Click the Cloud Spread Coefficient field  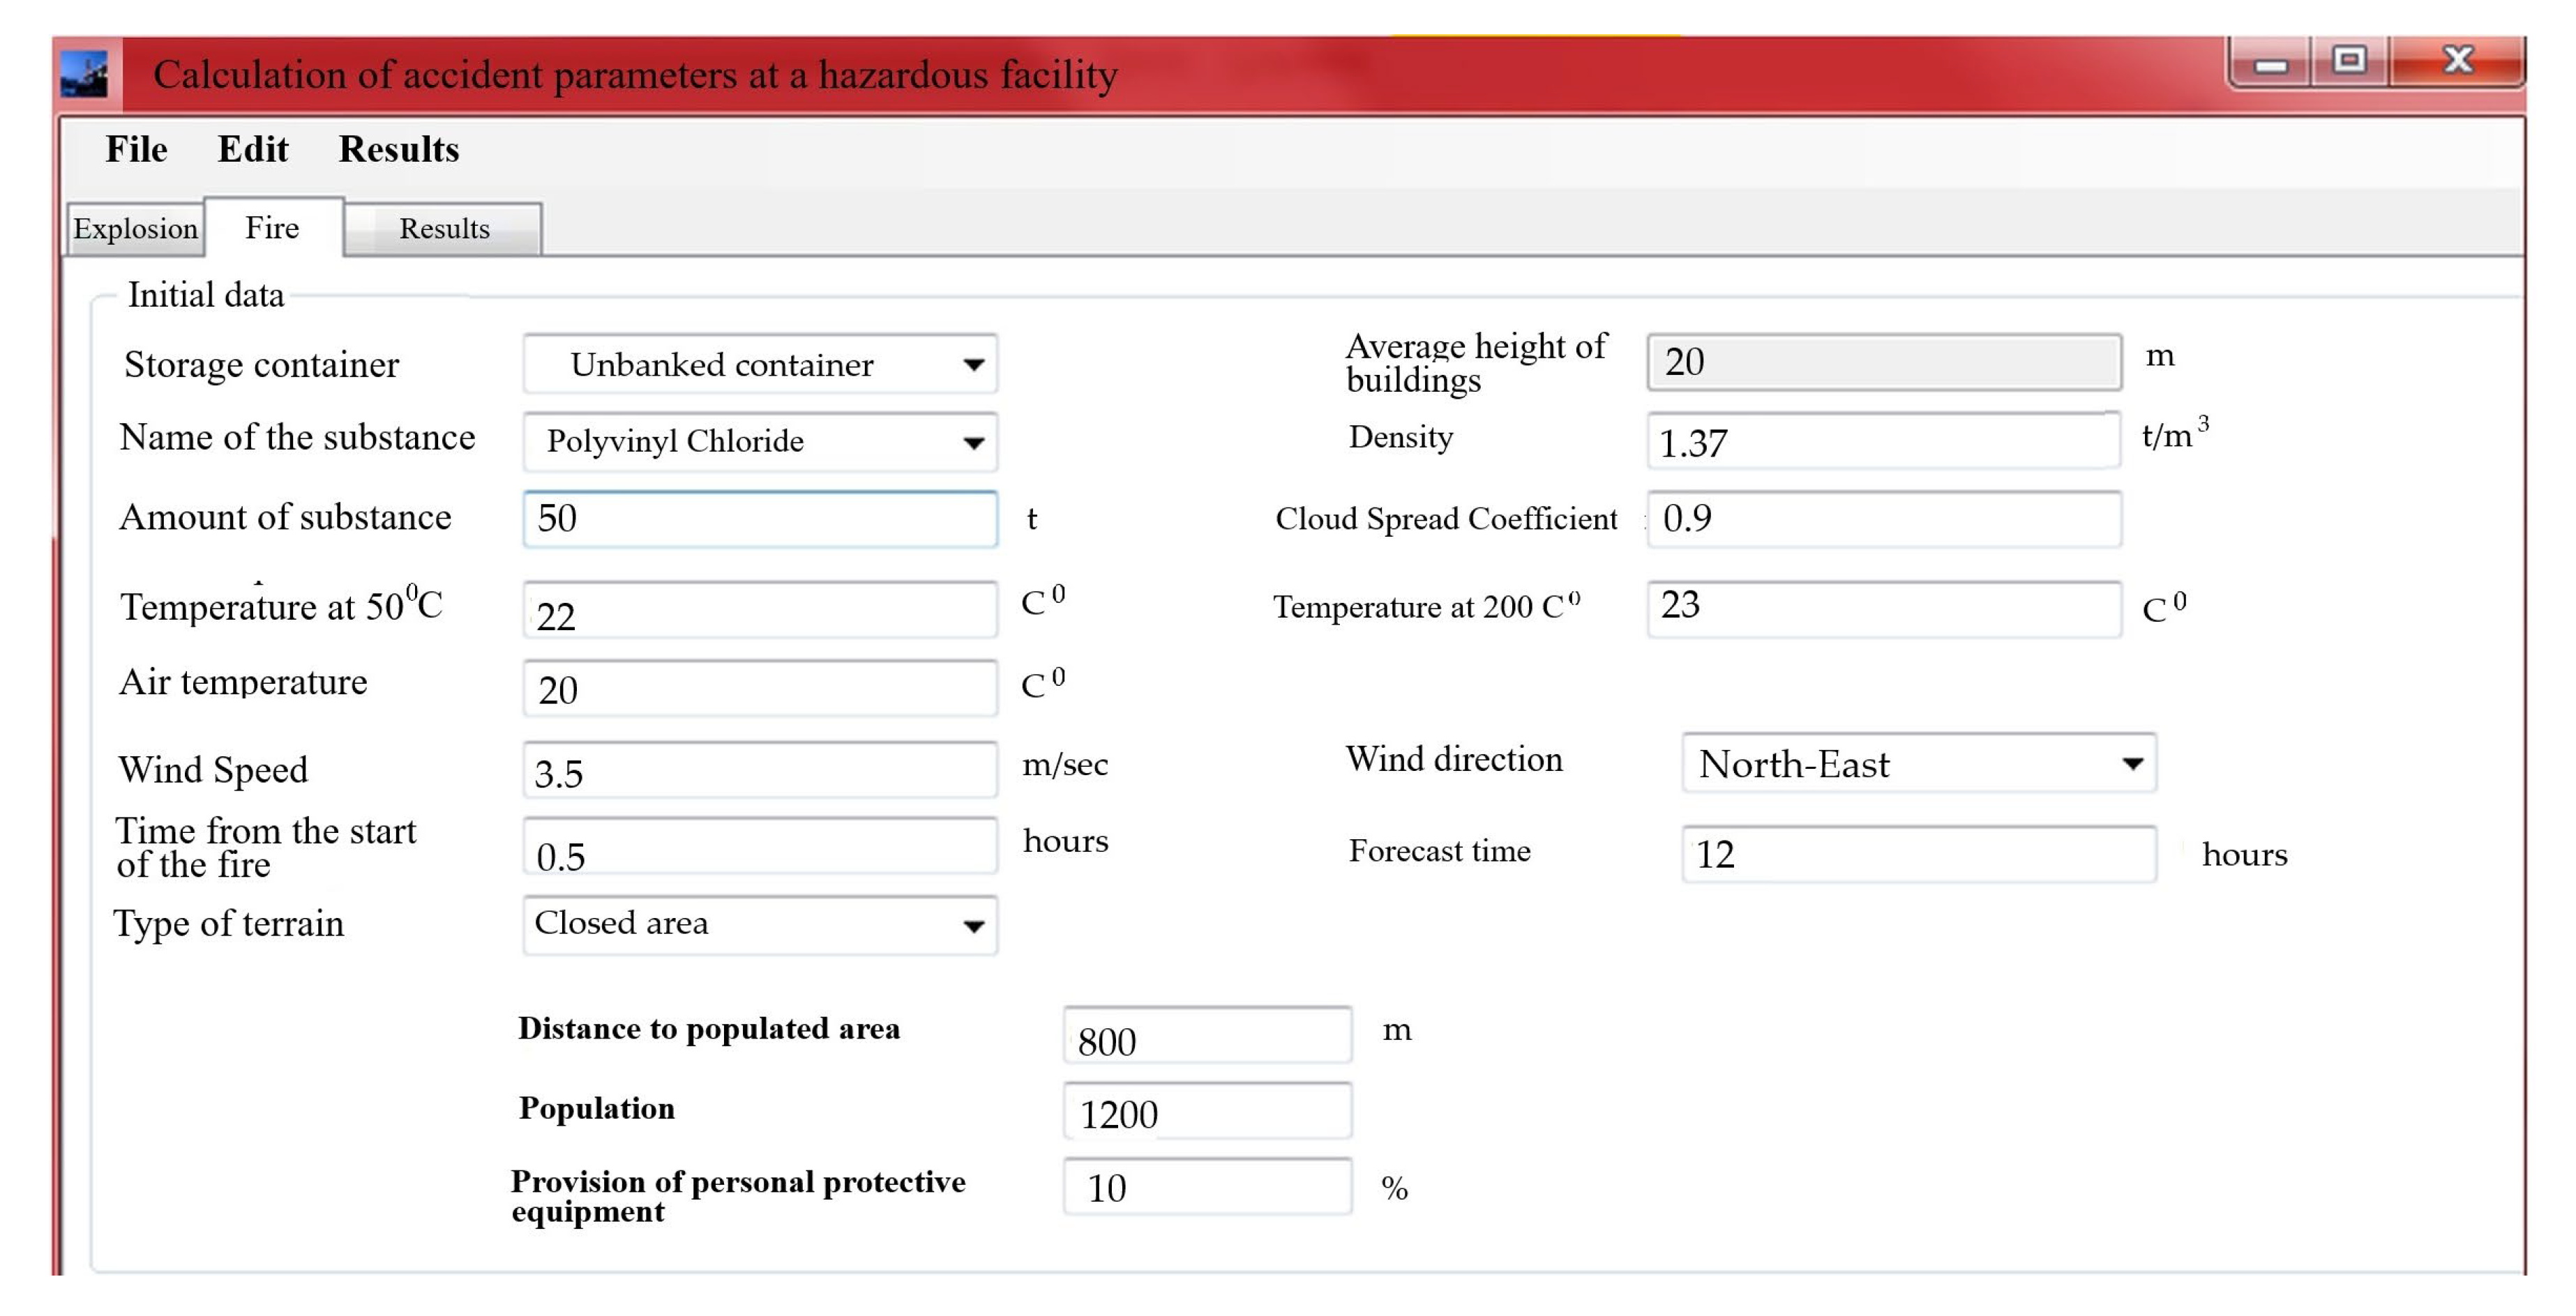click(1883, 519)
